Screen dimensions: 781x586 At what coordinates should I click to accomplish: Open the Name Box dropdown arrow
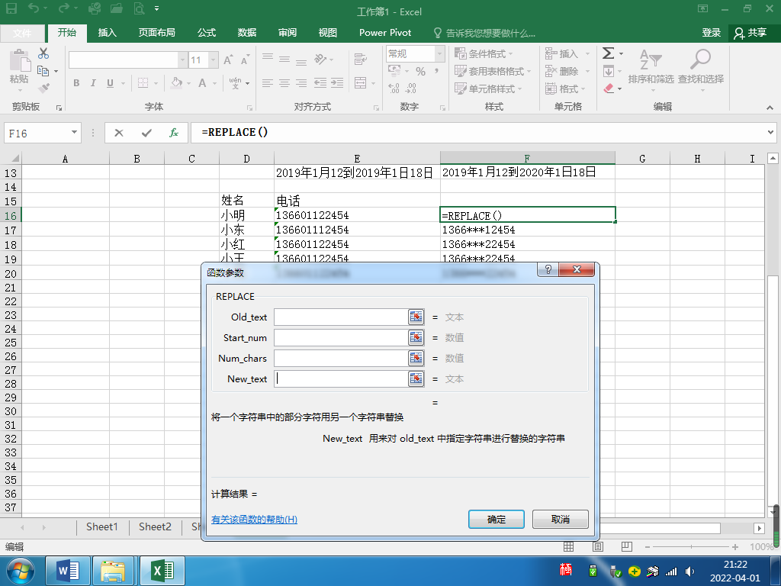click(74, 133)
